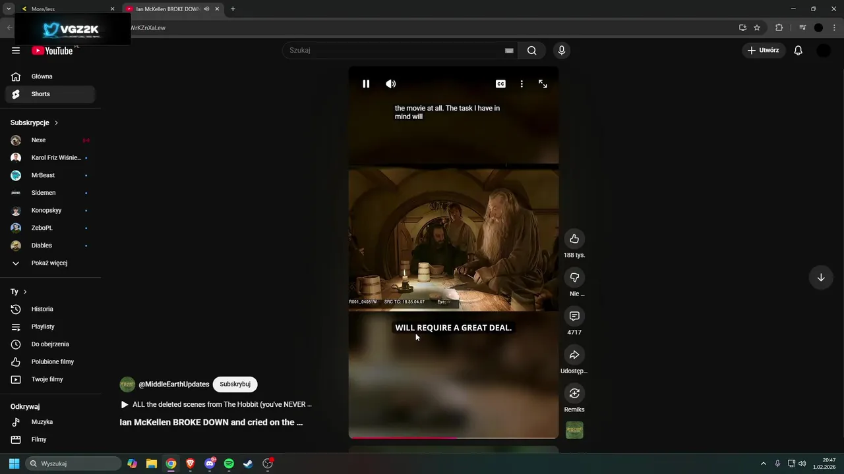Mute the Ian McKellen tab audio
The height and width of the screenshot is (474, 844).
[206, 9]
